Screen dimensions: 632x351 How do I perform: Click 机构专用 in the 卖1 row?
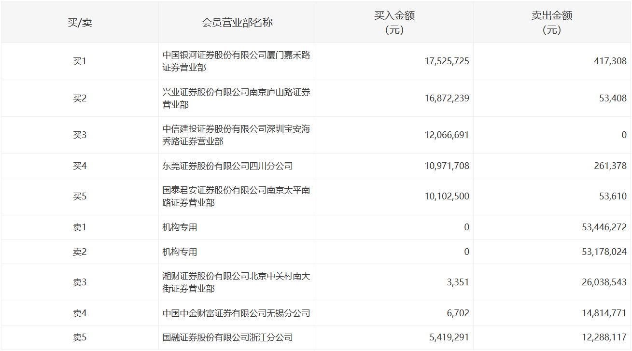pyautogui.click(x=180, y=227)
